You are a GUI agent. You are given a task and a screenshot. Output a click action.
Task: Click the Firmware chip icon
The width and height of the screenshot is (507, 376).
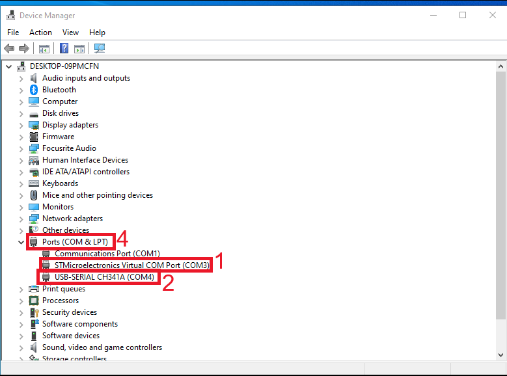(34, 137)
